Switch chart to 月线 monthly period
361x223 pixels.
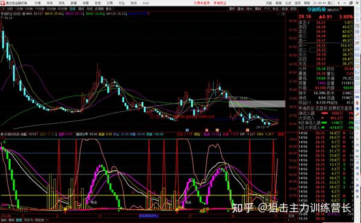[89, 9]
